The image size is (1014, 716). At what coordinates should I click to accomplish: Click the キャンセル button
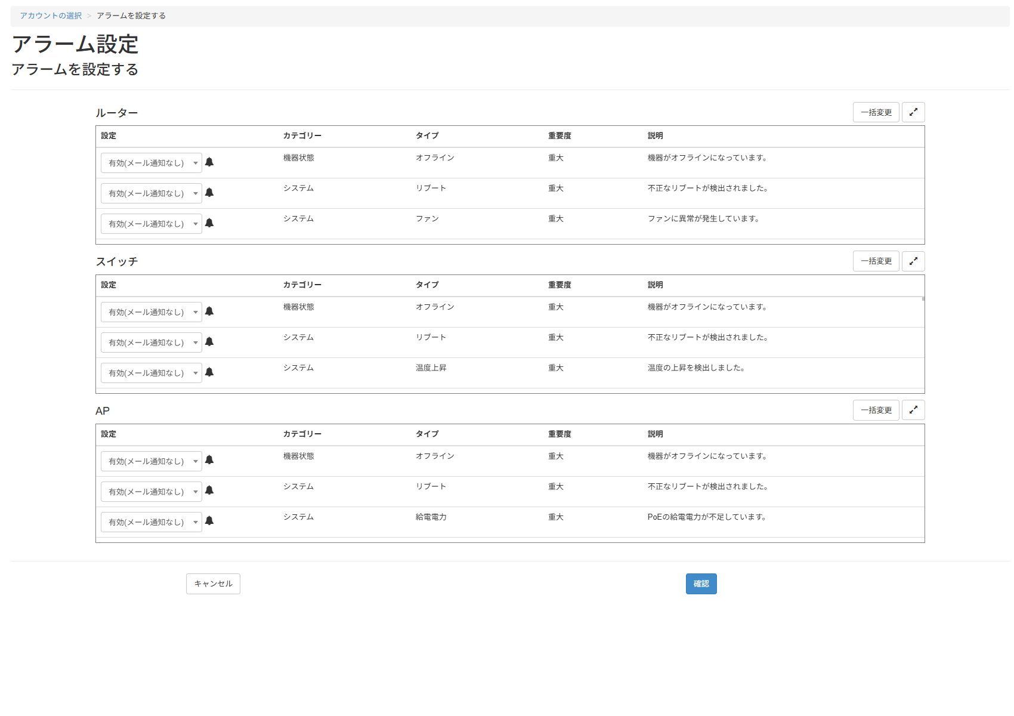tap(213, 584)
